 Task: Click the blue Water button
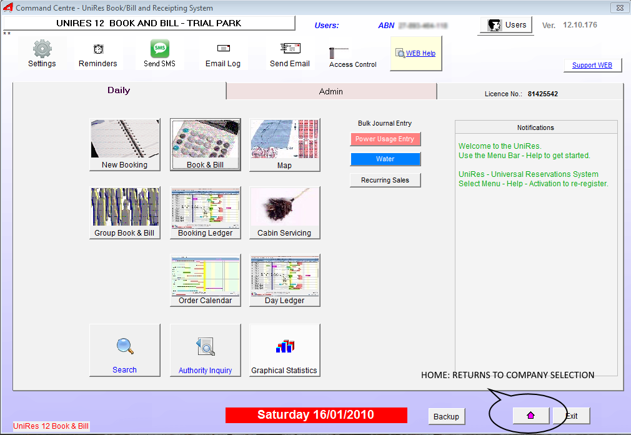tap(385, 159)
